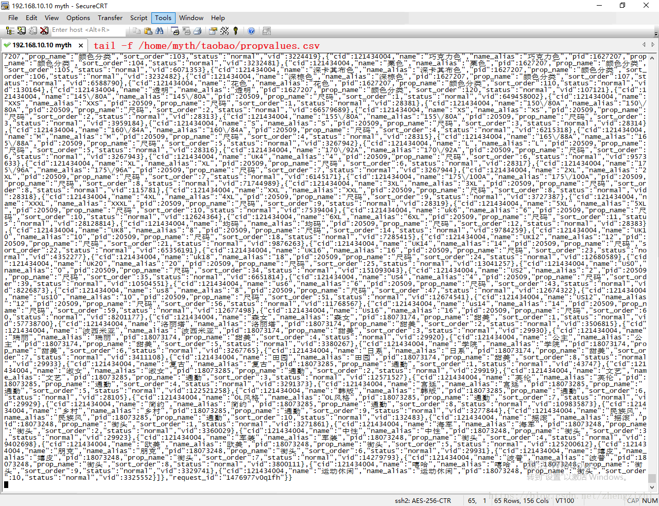Click the terminal scrollbar down arrow
Viewport: 659px width, 506px height.
point(652,487)
